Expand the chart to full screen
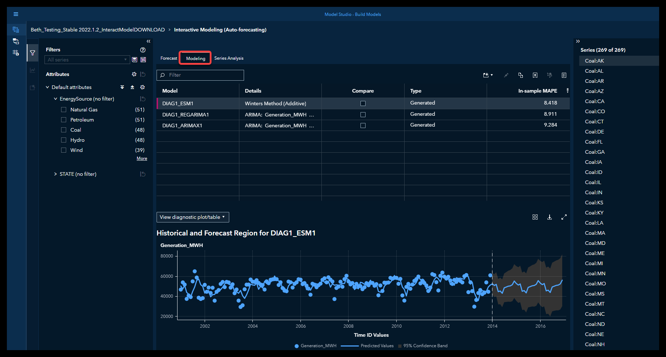 point(564,217)
